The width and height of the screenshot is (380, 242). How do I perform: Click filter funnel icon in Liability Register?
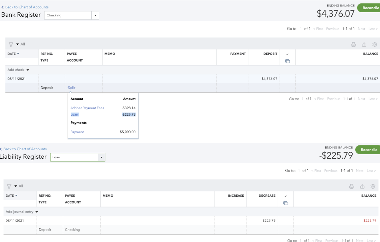(9, 186)
